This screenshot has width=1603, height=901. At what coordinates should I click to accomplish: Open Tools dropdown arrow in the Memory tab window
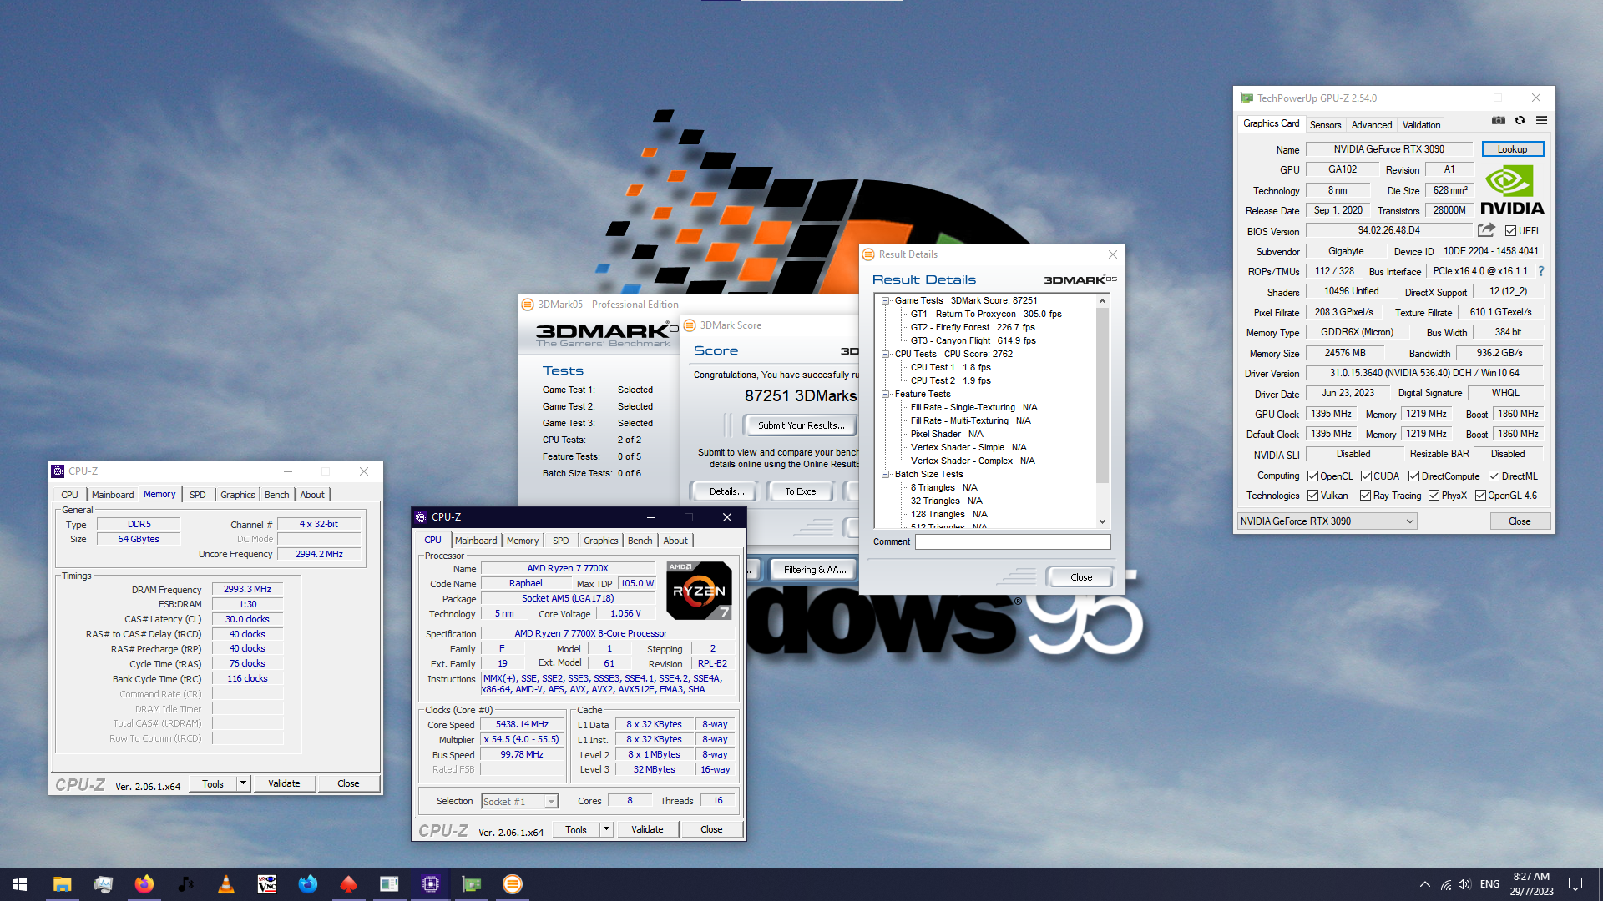(x=243, y=783)
